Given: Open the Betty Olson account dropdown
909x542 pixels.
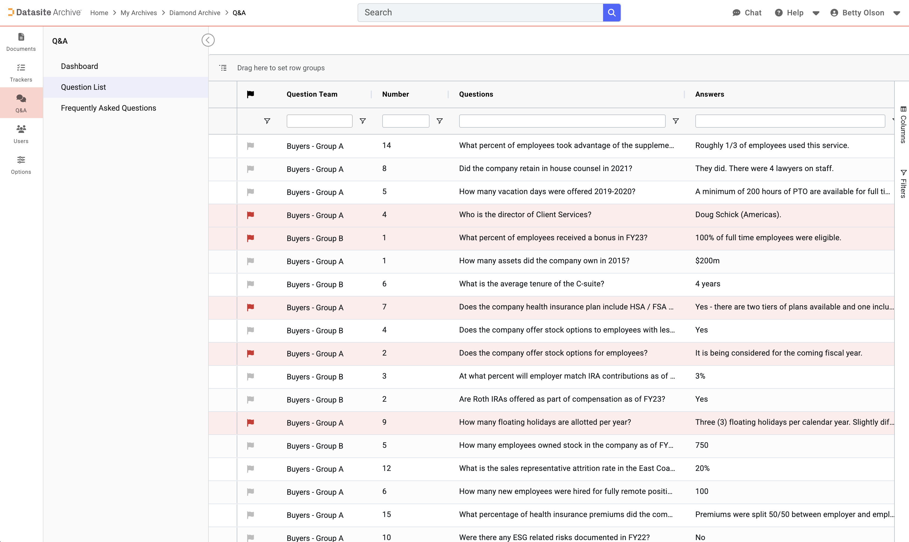Looking at the screenshot, I should pyautogui.click(x=896, y=13).
